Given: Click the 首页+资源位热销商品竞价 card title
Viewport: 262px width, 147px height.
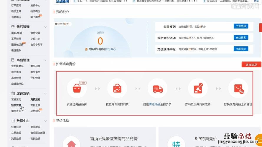Looking at the screenshot, I should (114, 139).
